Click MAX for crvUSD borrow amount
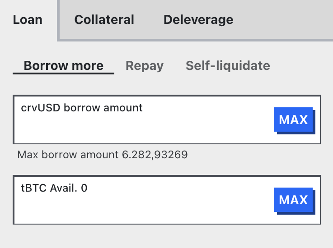 (293, 119)
